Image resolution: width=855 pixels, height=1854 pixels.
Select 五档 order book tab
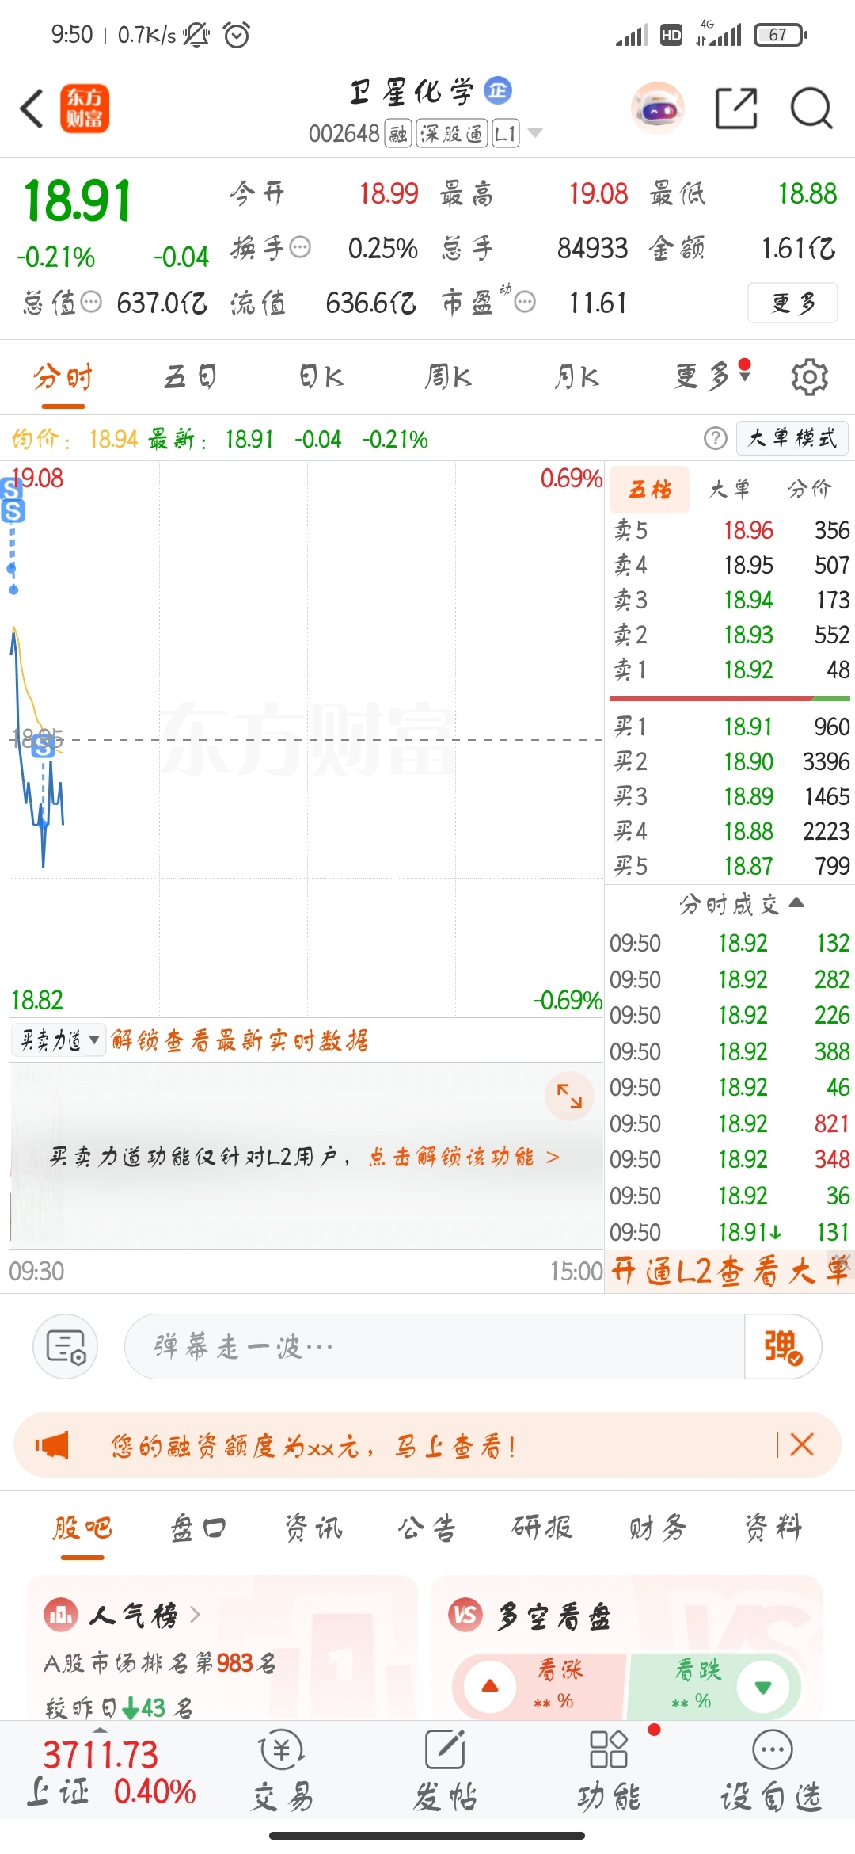pos(650,489)
